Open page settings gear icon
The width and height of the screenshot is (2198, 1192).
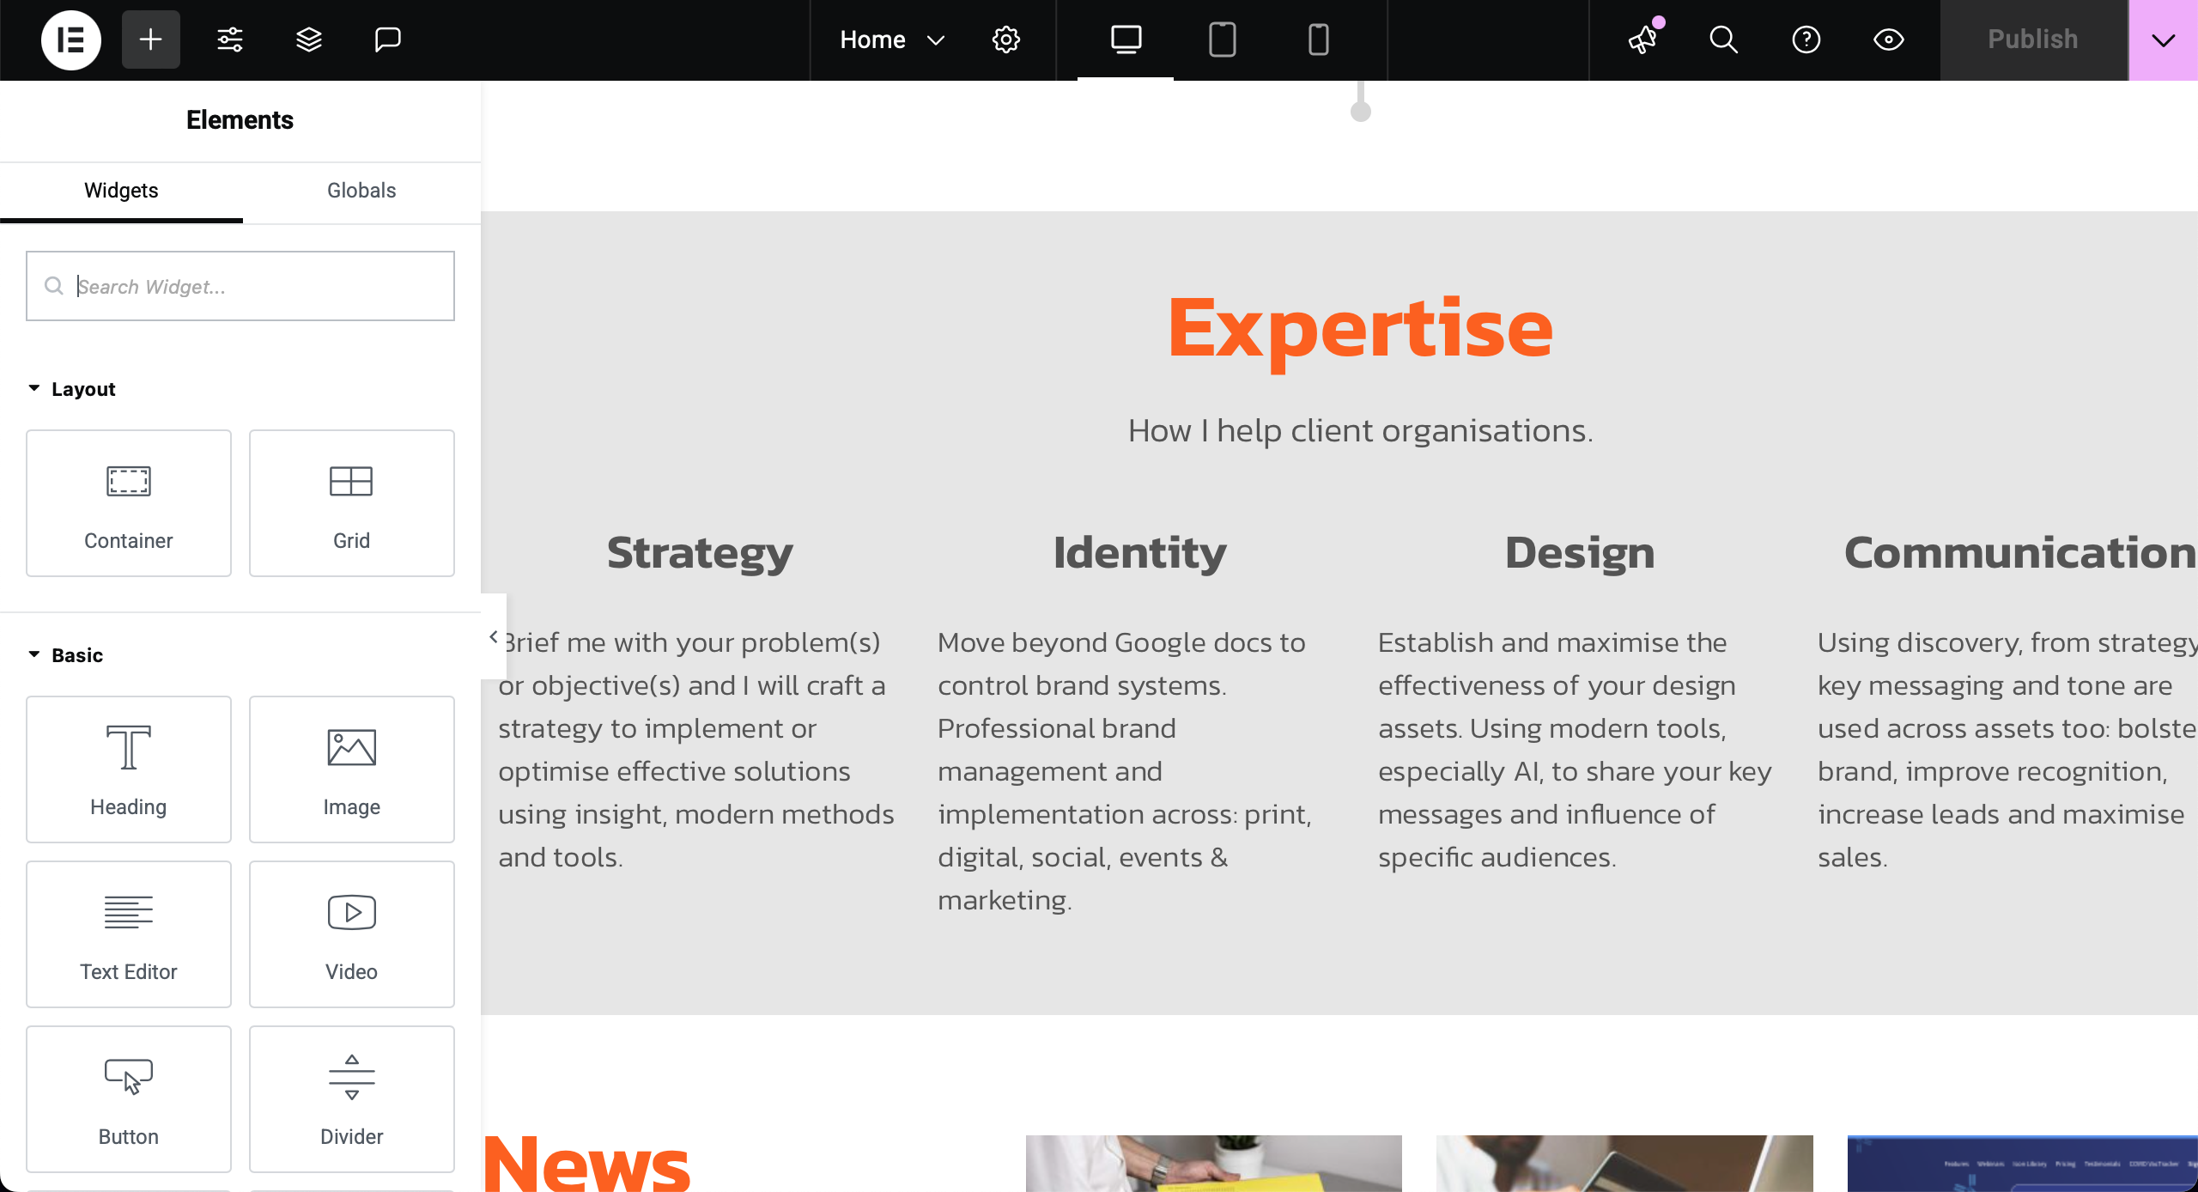coord(1006,40)
